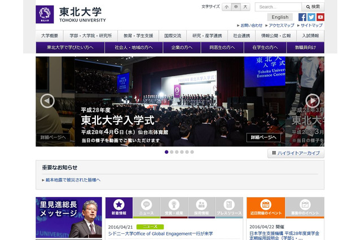Switch to the English site
The image size is (361, 240).
pos(280,17)
